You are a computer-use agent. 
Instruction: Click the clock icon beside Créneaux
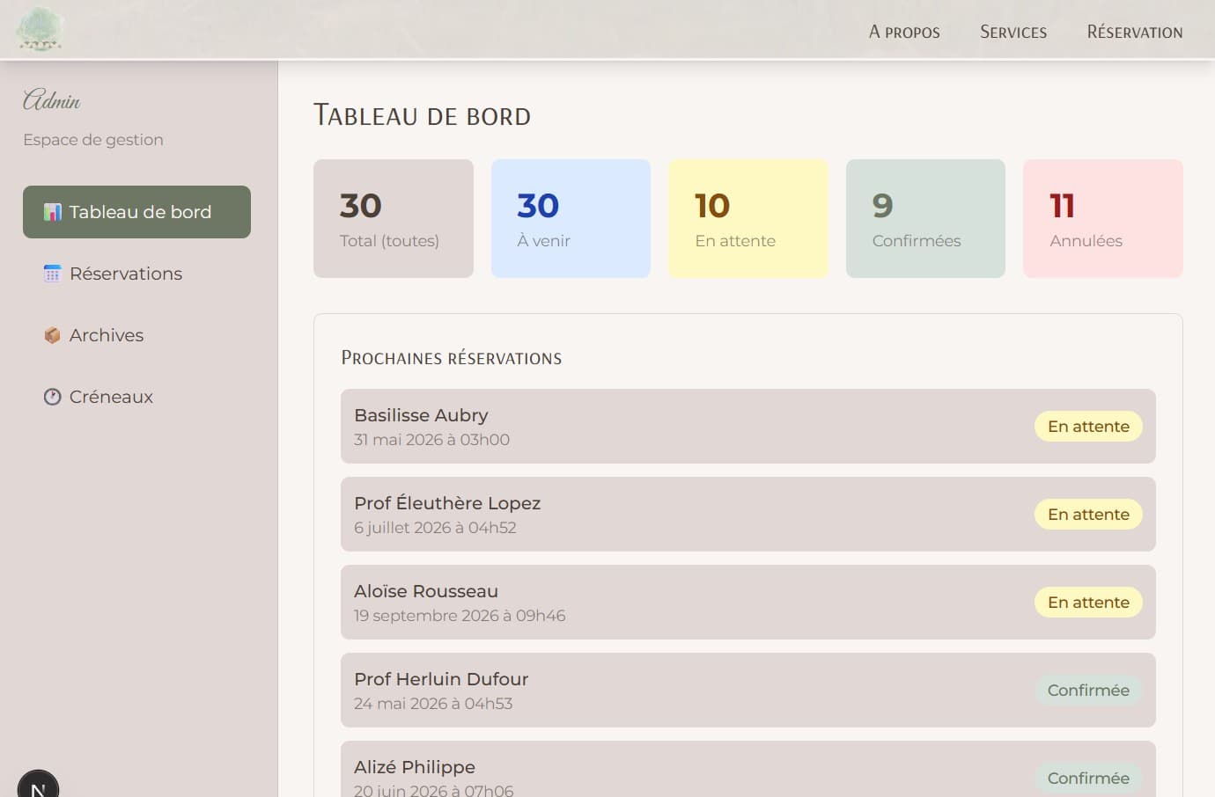click(52, 397)
